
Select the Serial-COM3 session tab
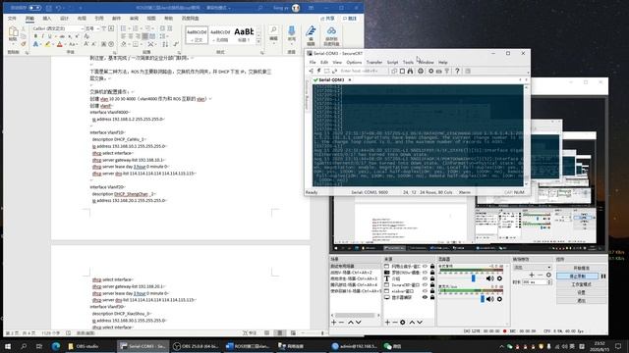pyautogui.click(x=332, y=80)
